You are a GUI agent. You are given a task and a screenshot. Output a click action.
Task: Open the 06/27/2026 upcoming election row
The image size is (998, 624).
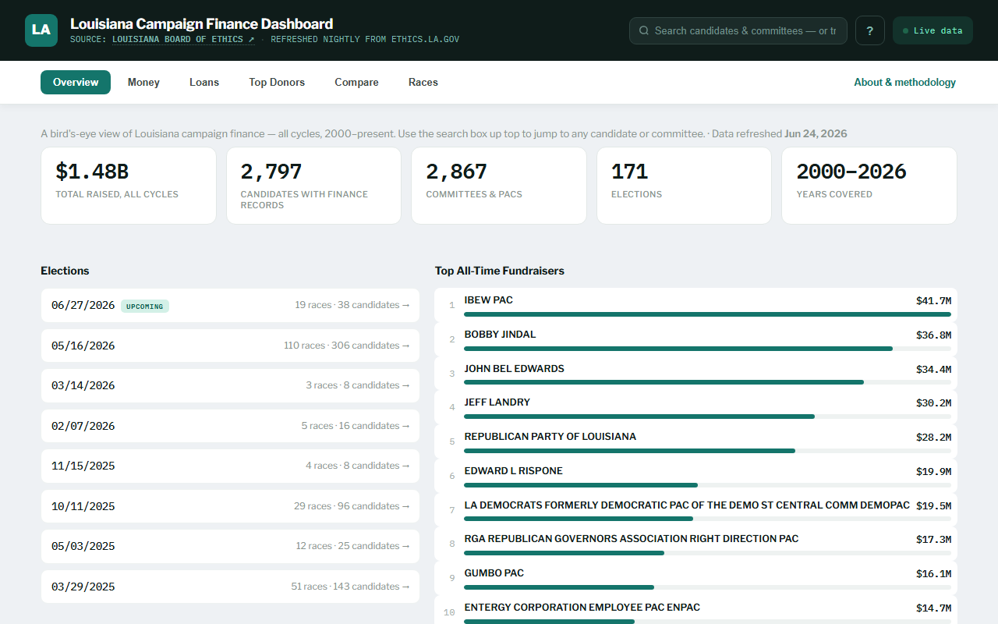(230, 305)
